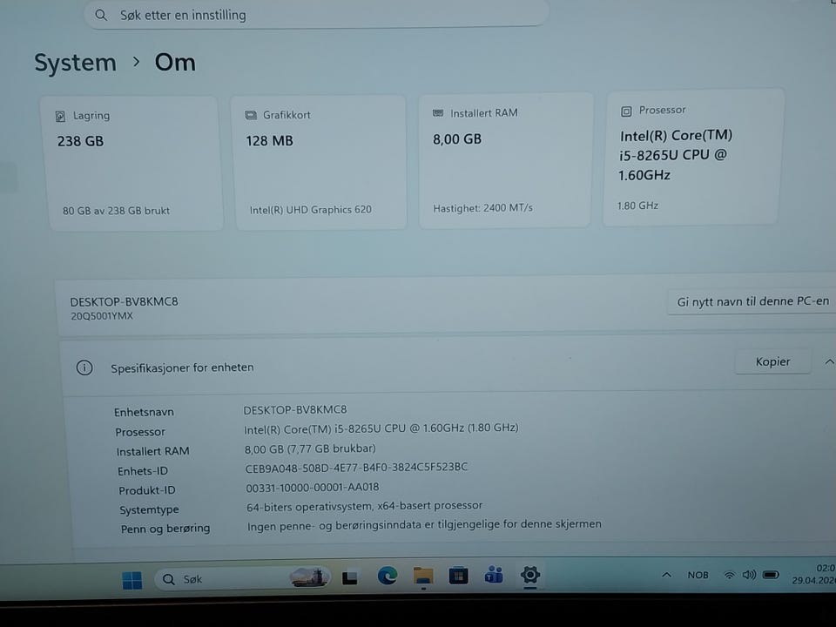Screen dimensions: 836x627
Task: Copy device specs with Kopier button
Action: [772, 361]
